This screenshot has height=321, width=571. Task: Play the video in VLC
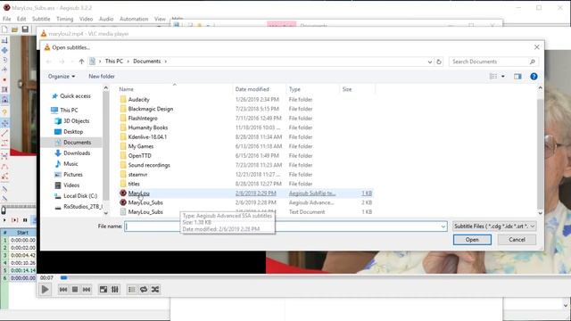click(45, 290)
